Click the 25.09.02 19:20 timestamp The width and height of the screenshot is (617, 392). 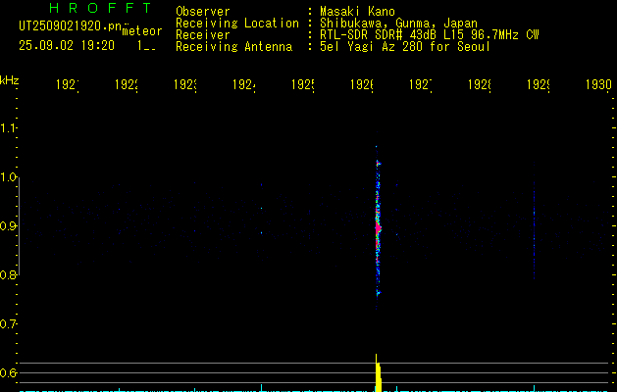67,46
